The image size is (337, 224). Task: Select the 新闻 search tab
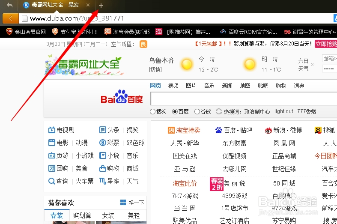pyautogui.click(x=227, y=86)
